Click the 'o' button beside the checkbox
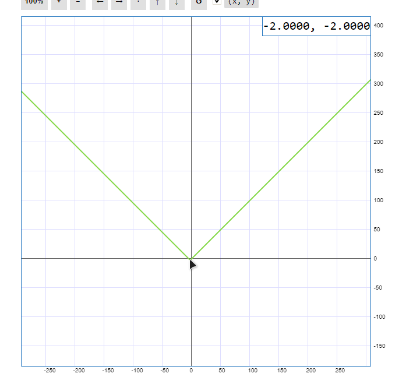413x384 pixels. [x=199, y=3]
